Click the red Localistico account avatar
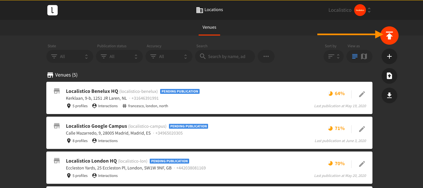This screenshot has height=188, width=423. pyautogui.click(x=360, y=10)
